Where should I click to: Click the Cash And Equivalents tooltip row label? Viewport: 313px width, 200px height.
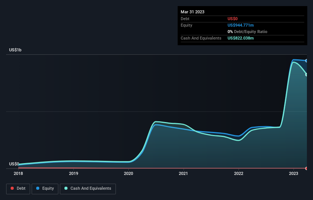click(201, 38)
